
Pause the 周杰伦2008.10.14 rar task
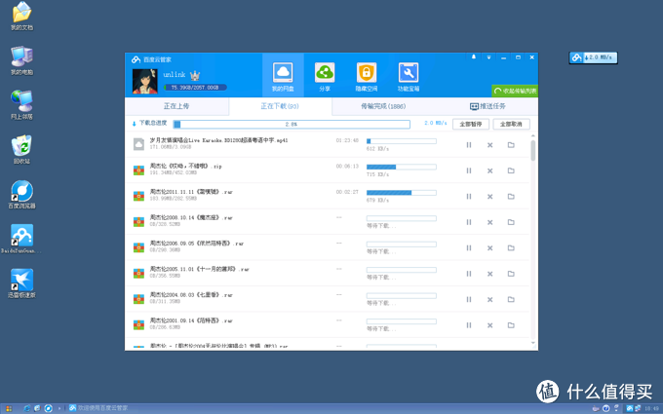469,222
